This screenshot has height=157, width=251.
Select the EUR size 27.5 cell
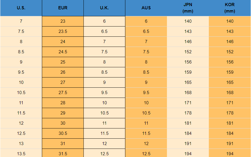click(63, 93)
